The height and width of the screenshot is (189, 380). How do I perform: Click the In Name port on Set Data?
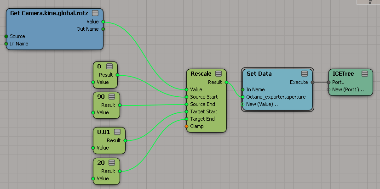pyautogui.click(x=242, y=89)
